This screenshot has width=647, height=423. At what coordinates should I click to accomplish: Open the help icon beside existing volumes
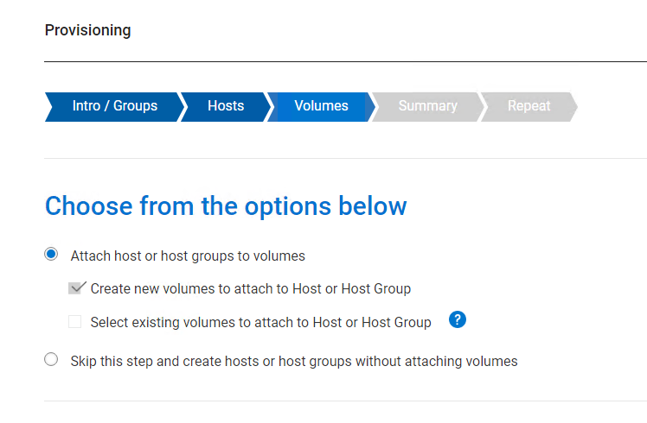coord(458,320)
